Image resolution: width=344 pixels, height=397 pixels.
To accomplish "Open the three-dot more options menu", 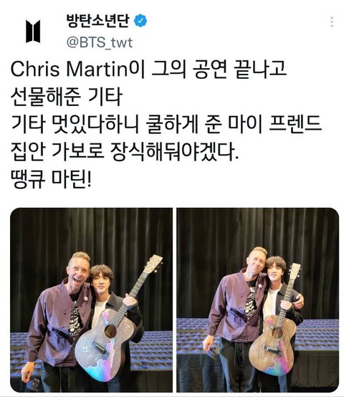I will click(x=332, y=22).
